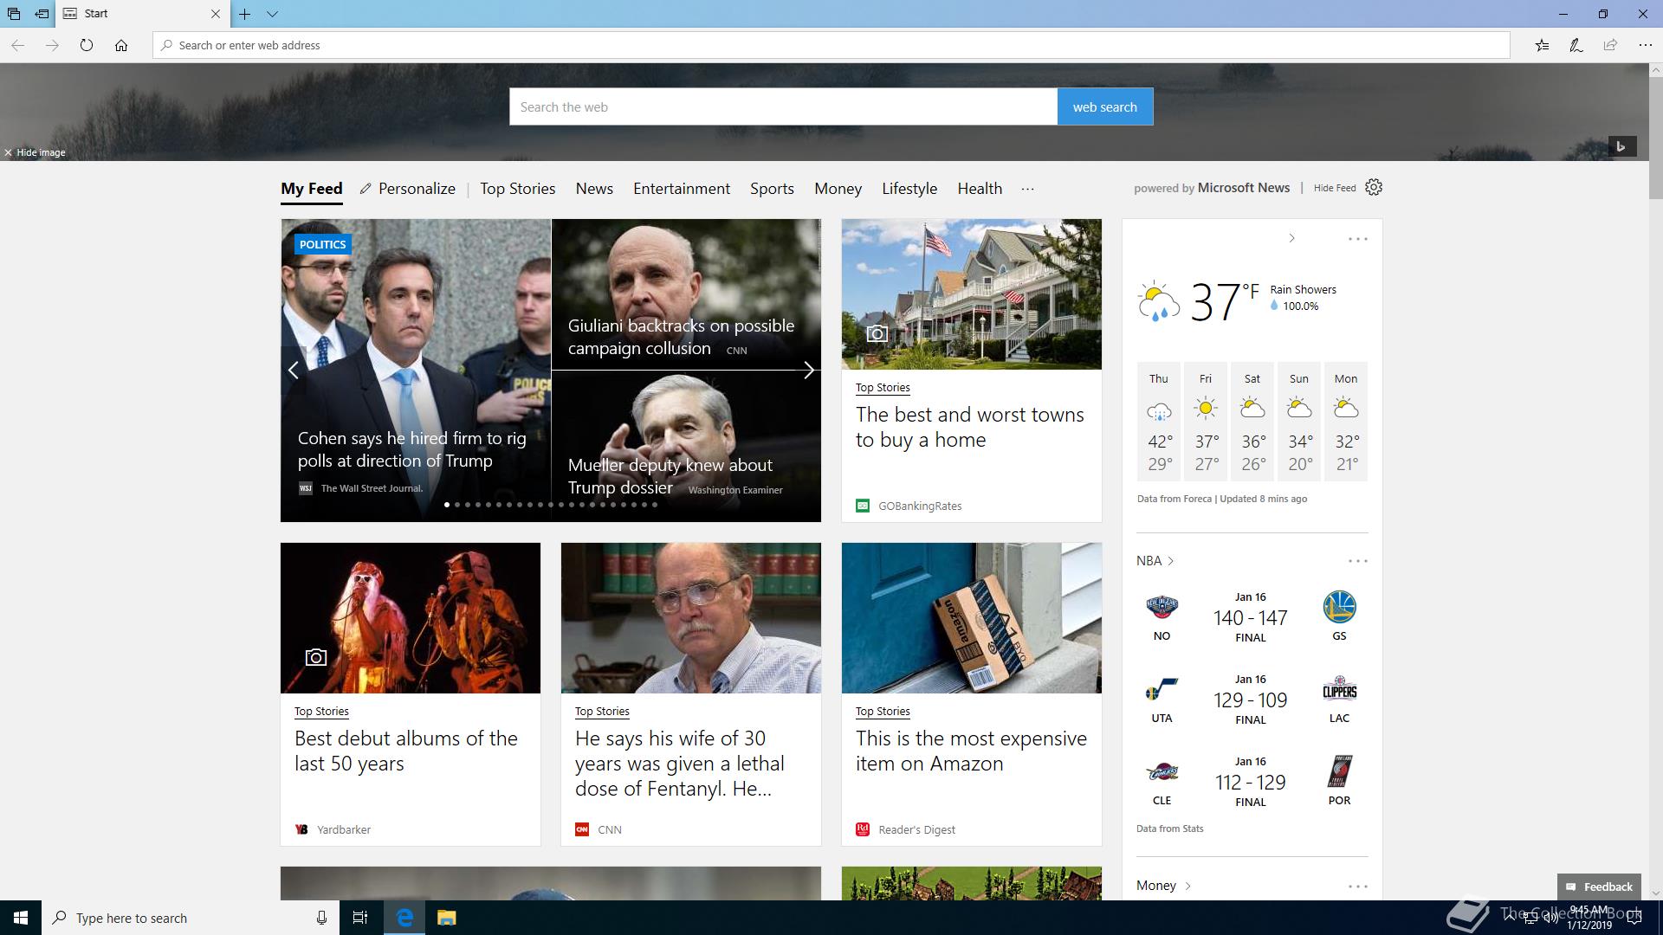Open Task View in the taskbar
The image size is (1663, 935).
click(x=360, y=918)
